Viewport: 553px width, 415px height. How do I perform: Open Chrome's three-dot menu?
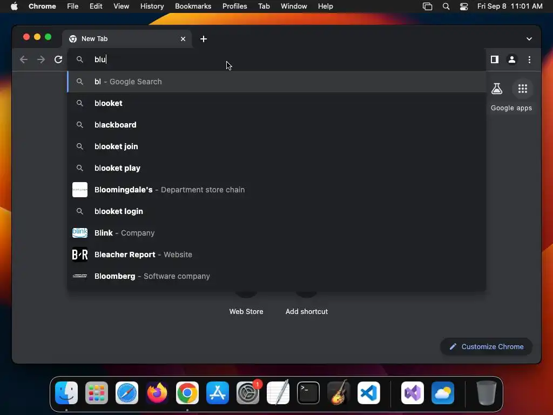529,59
